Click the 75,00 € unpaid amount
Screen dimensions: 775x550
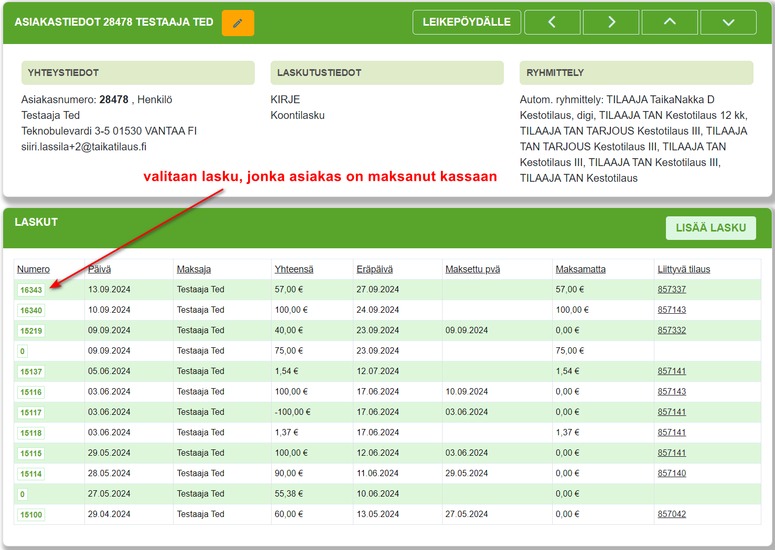(570, 350)
